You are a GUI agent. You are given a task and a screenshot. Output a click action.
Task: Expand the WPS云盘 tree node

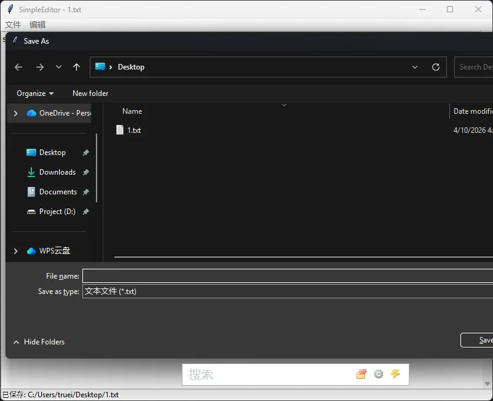(15, 251)
